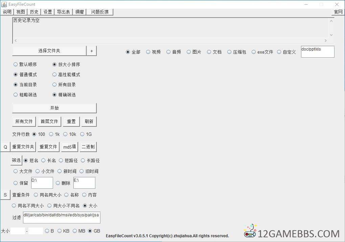Image resolution: width=345 pixels, height=242 pixels.
Task: Set 文件行数 to 1k
Action: [54, 134]
